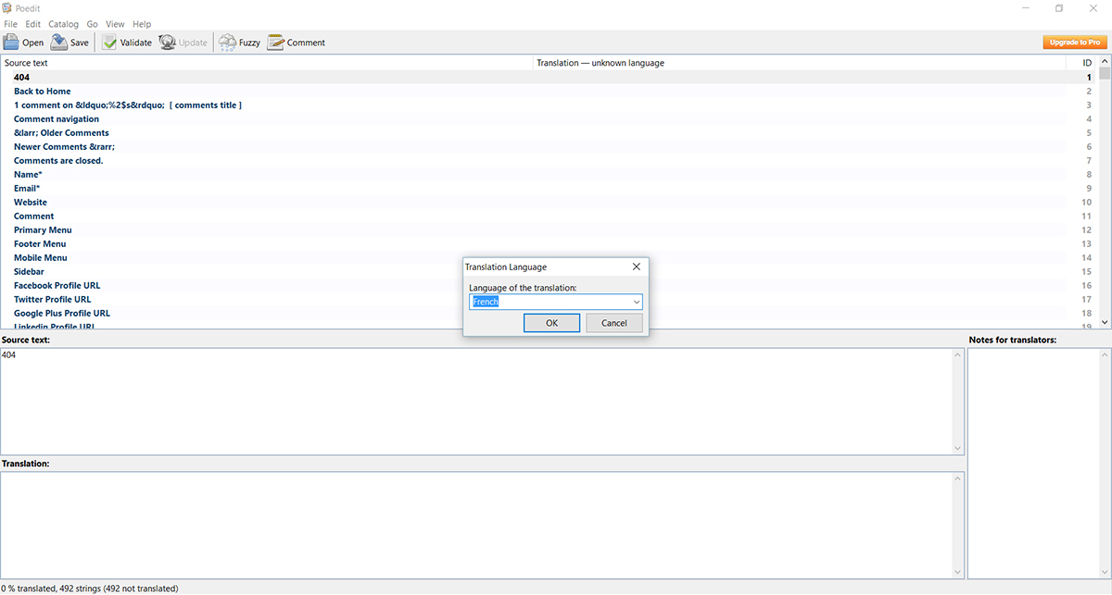Click the Upgrade to Pro button
Screen dimensions: 1112x595
(1075, 43)
